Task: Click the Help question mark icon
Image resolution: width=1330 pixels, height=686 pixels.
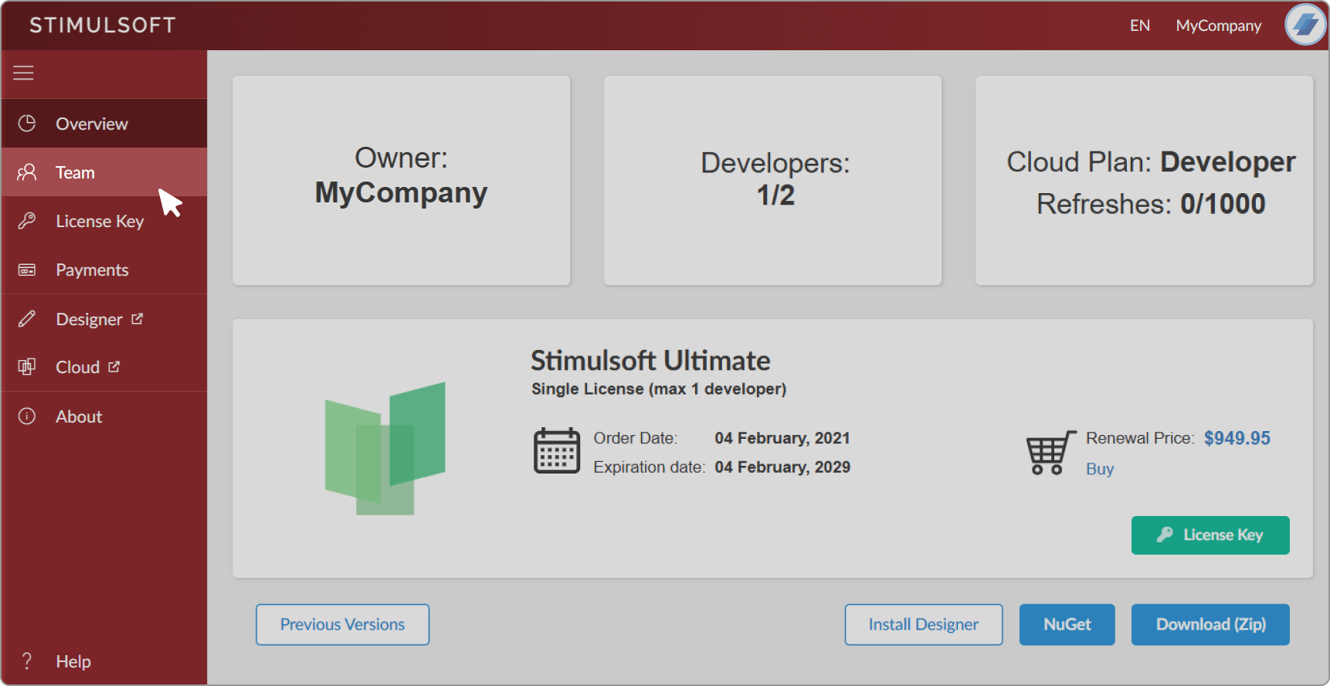Action: 27,661
